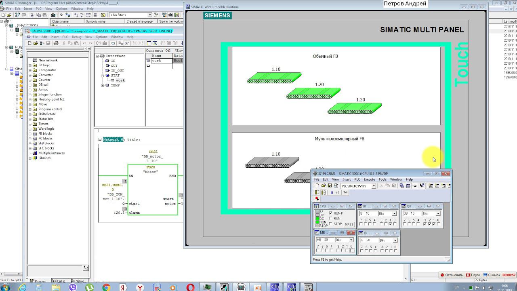Open Execute menu in S7-PLCSIM
The image size is (517, 291).
(x=369, y=179)
